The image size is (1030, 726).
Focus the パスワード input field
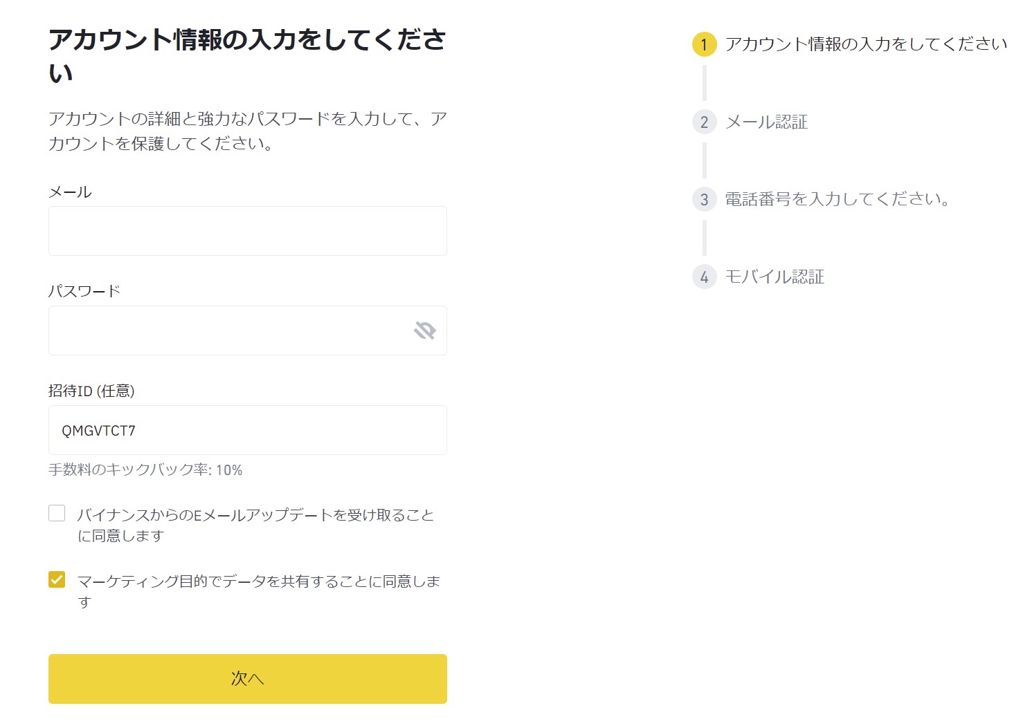click(228, 331)
